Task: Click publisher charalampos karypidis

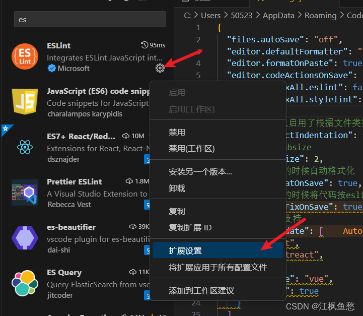Action: pyautogui.click(x=85, y=114)
